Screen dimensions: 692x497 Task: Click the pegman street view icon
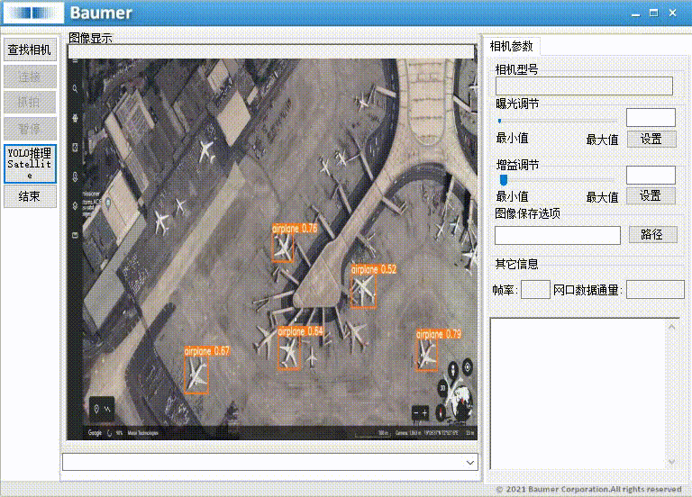pos(453,369)
